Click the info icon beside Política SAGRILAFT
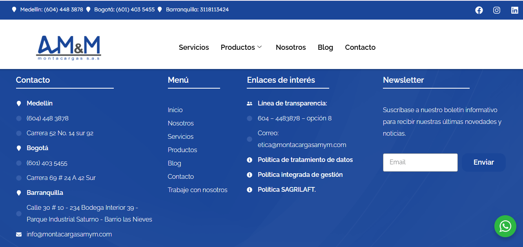The height and width of the screenshot is (247, 523). tap(249, 189)
